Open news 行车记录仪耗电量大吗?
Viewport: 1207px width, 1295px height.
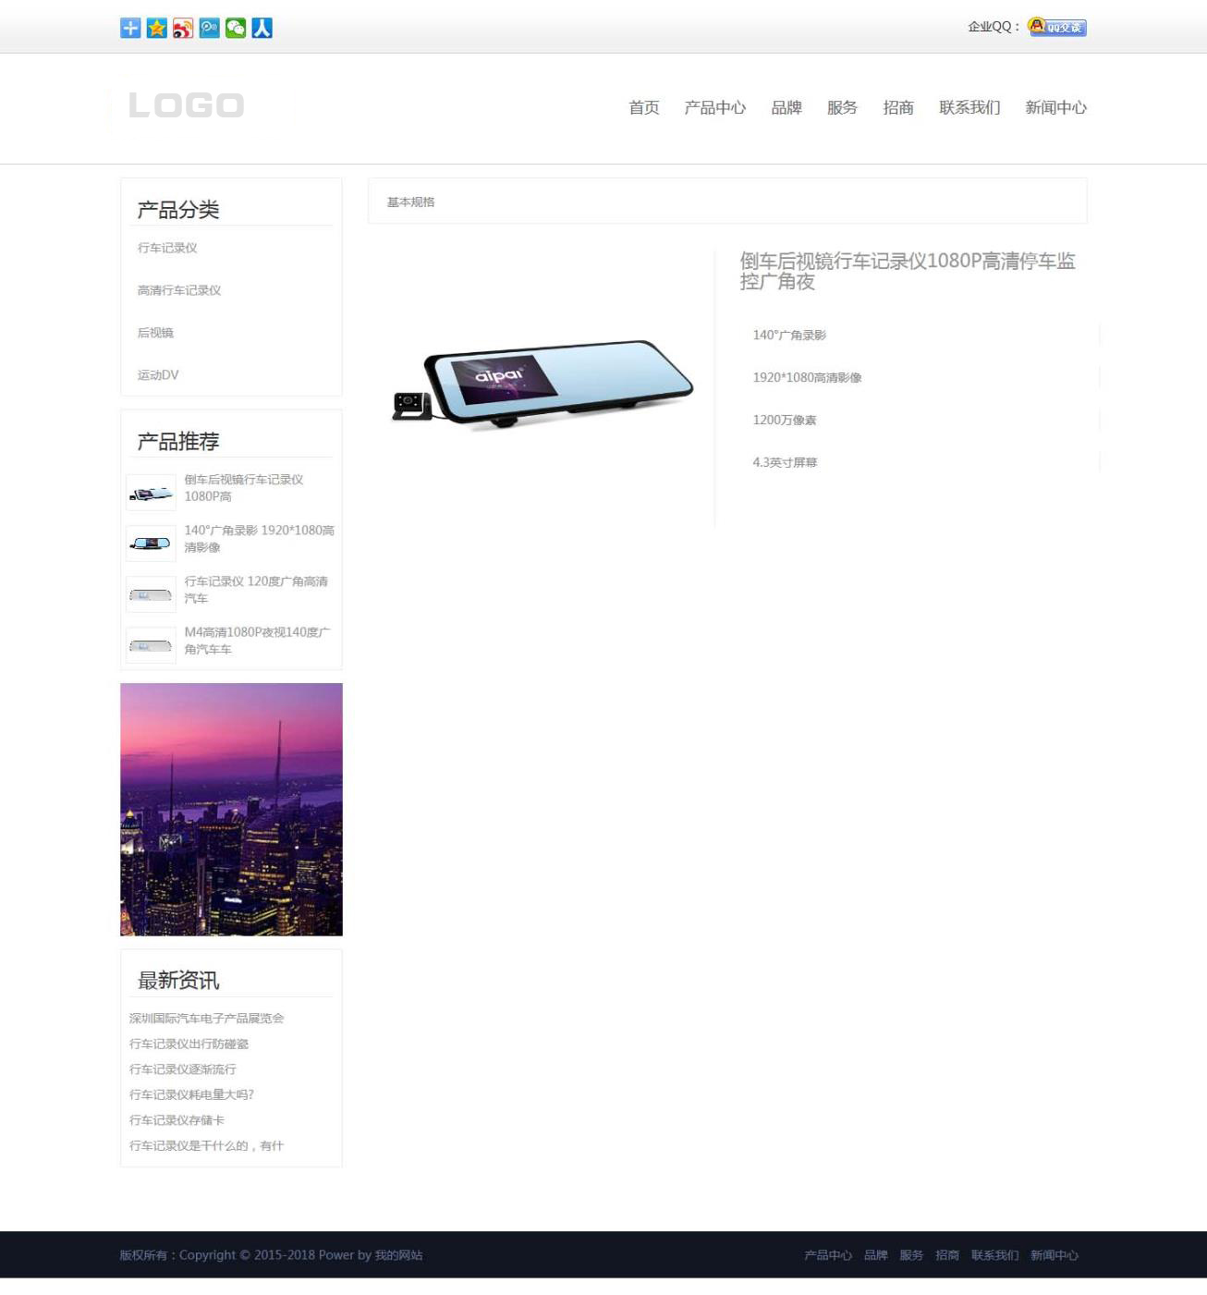(191, 1095)
